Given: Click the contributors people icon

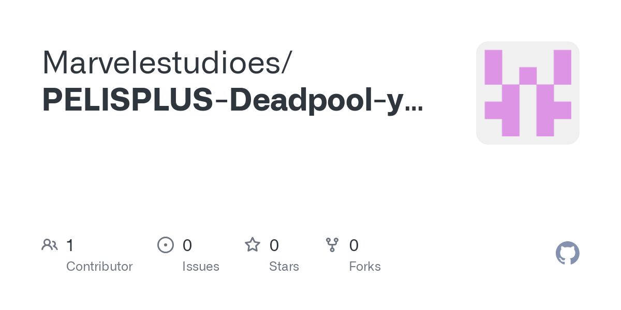Looking at the screenshot, I should (49, 245).
